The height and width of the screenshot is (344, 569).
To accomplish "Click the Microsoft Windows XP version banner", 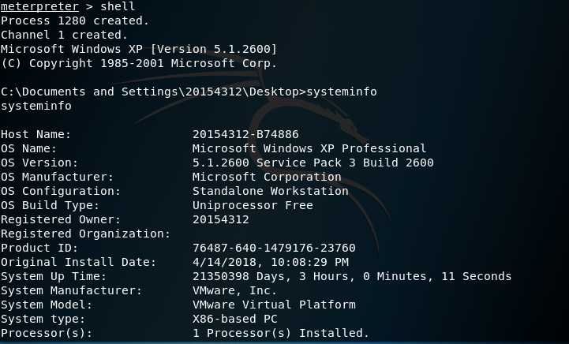I will click(x=139, y=49).
